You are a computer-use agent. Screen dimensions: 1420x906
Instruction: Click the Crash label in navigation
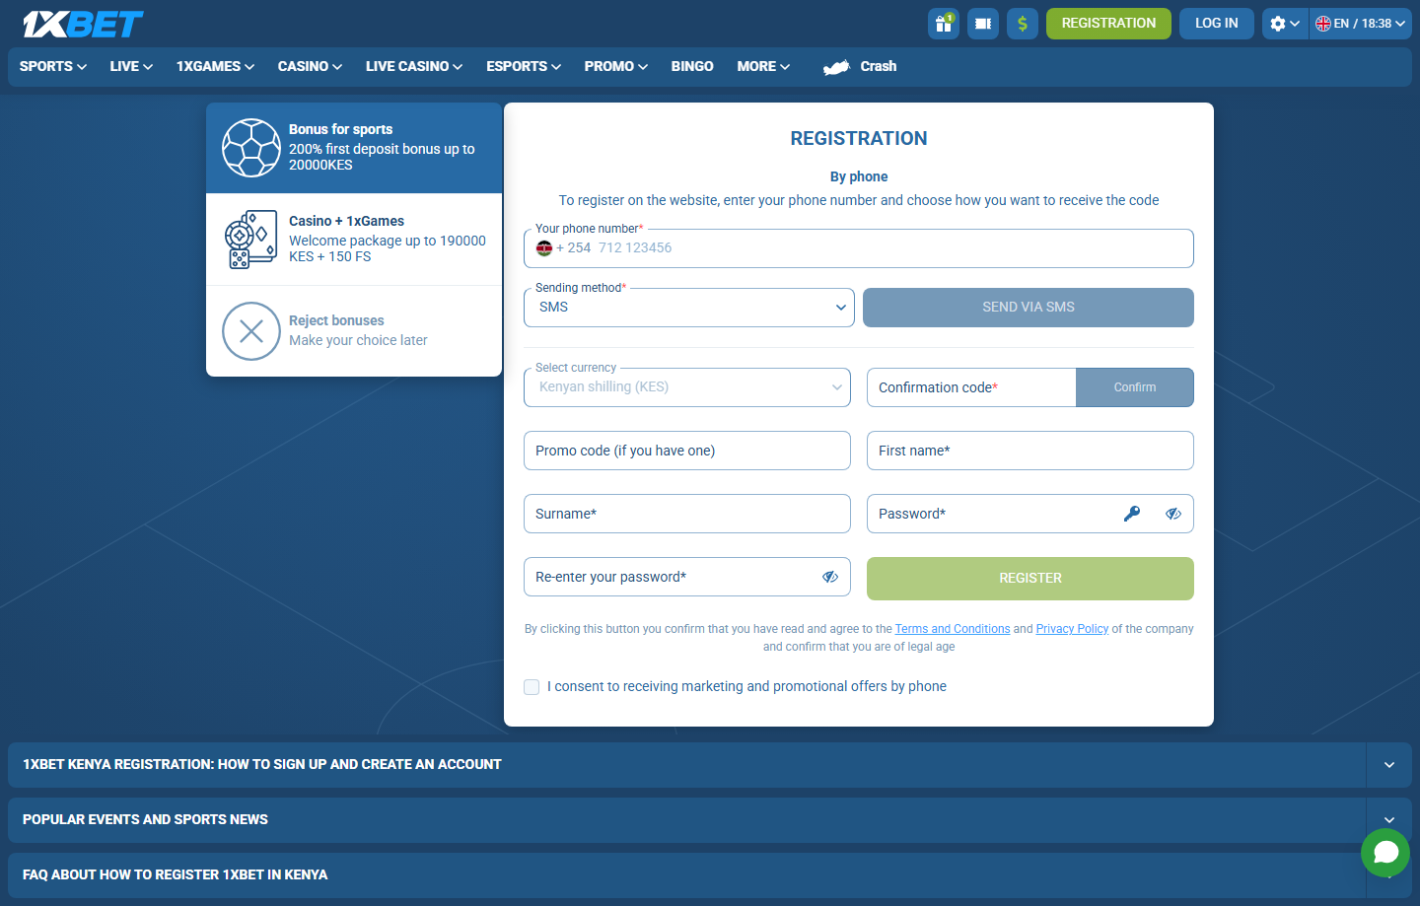pyautogui.click(x=879, y=67)
